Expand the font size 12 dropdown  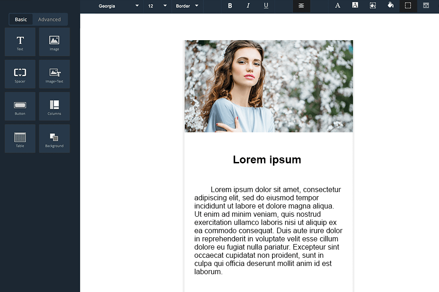click(157, 6)
